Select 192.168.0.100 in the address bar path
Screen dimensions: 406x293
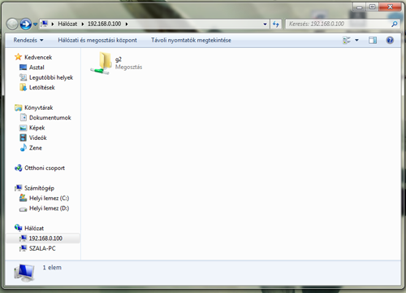click(104, 24)
